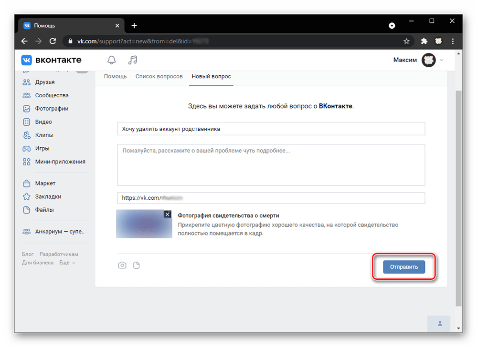
Task: Open the browser extensions puzzle icon
Action: pos(424,41)
